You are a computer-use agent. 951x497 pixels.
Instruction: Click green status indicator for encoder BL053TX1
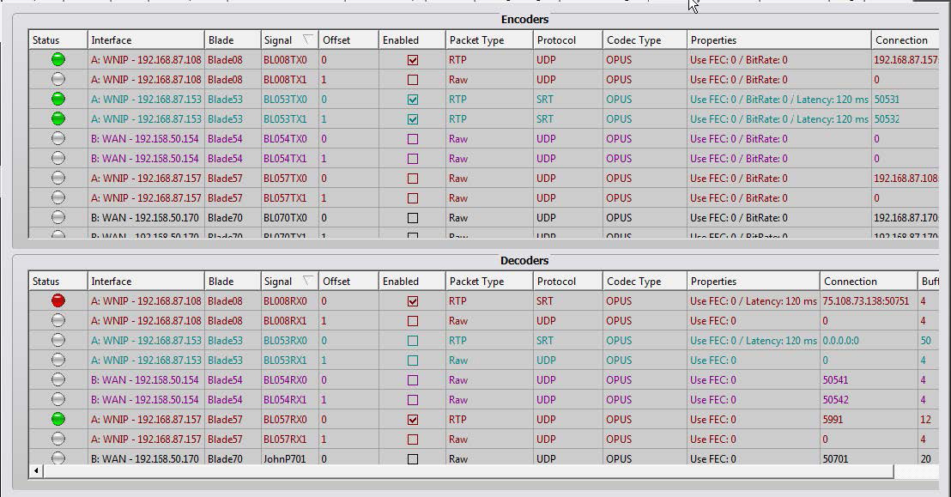[58, 119]
